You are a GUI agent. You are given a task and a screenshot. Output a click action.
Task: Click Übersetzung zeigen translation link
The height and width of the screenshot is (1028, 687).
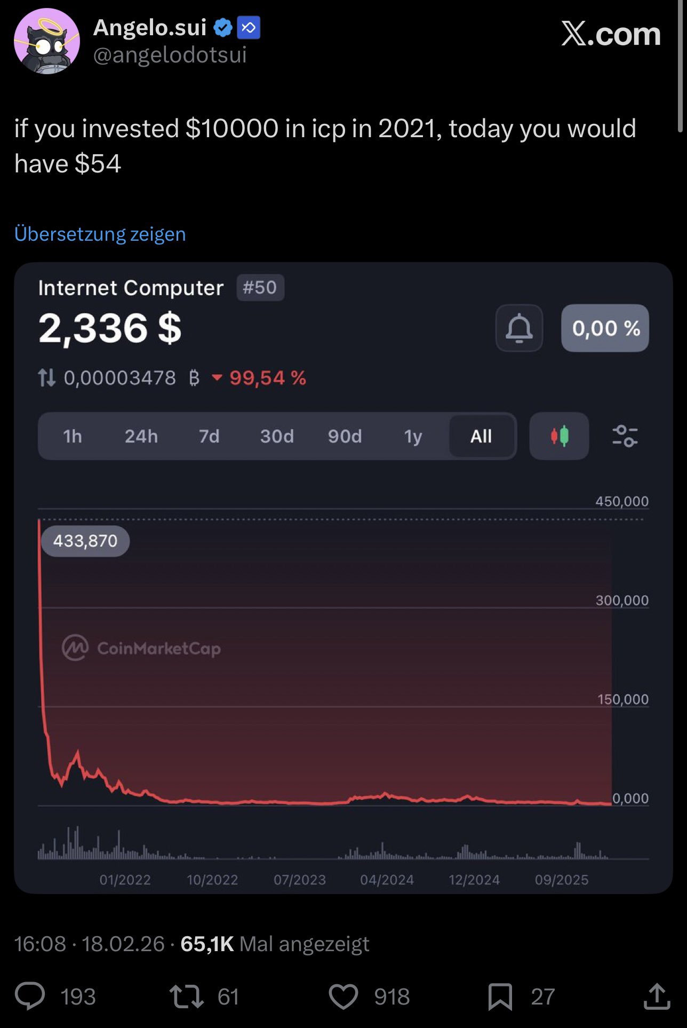point(100,234)
